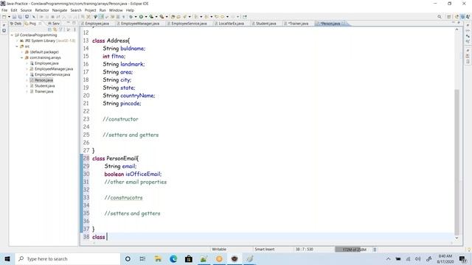The height and width of the screenshot is (265, 472).
Task: Select the Servers view tab
Action: click(x=54, y=24)
